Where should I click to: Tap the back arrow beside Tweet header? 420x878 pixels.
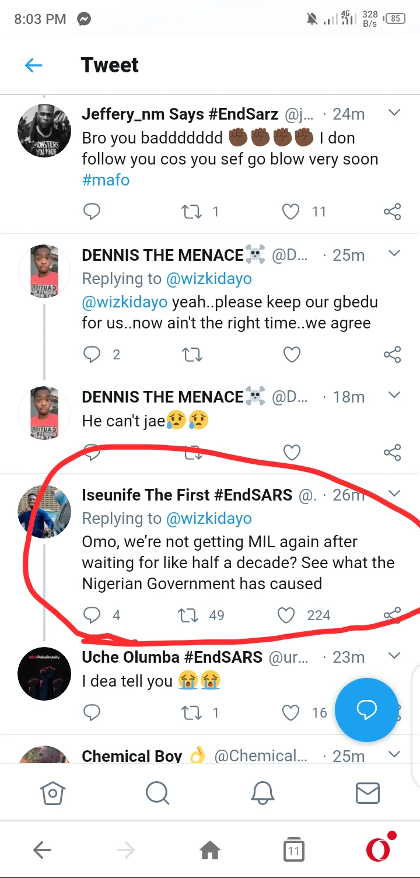tap(34, 65)
